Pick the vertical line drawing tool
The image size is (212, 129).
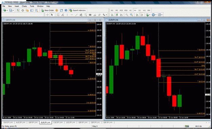[x=67, y=15]
